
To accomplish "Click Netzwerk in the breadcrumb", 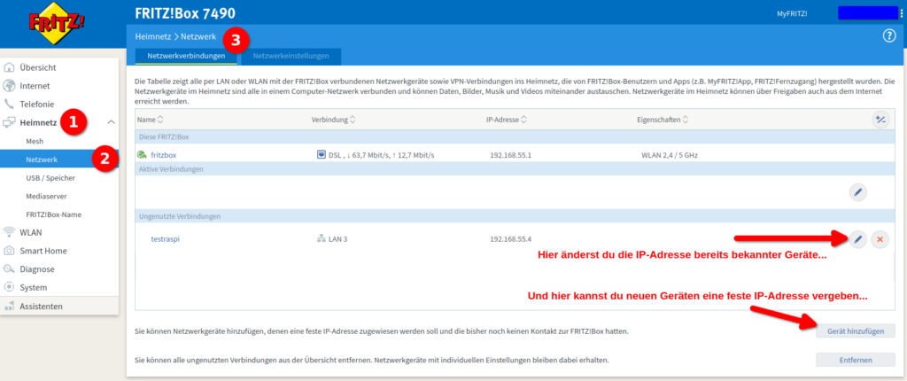I will tap(198, 36).
